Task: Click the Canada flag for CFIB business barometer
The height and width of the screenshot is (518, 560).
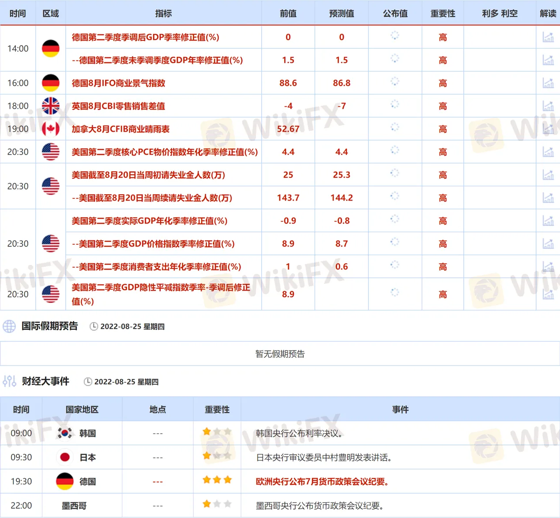Action: 50,129
